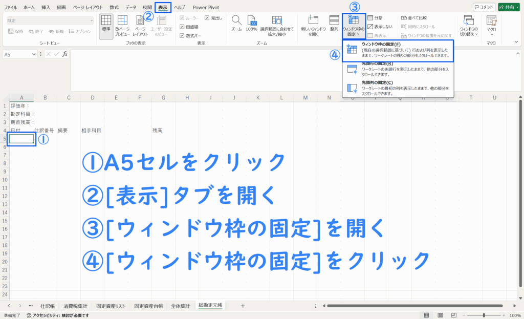The image size is (524, 319).
Task: Click the 保持 sheet view button
Action: pos(16,31)
